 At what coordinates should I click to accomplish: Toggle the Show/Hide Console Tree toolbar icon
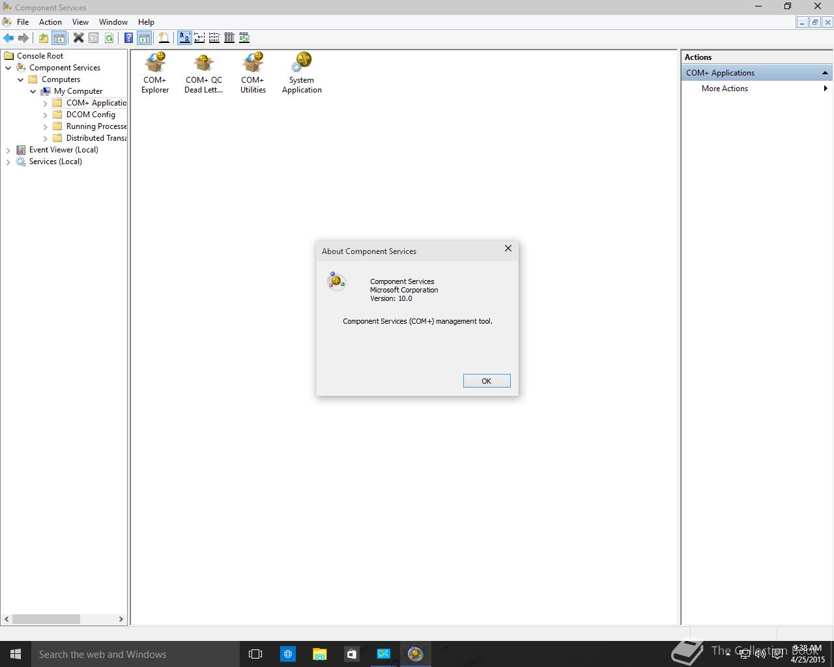click(x=59, y=38)
